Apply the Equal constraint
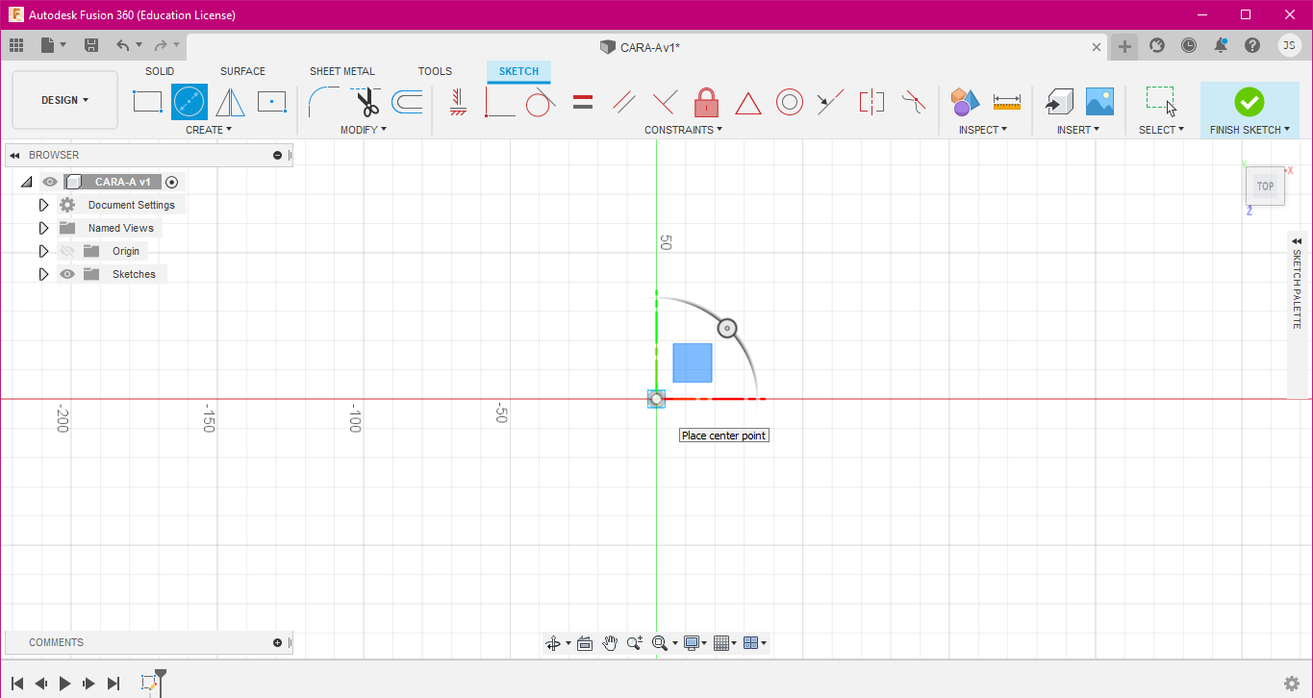 tap(583, 101)
